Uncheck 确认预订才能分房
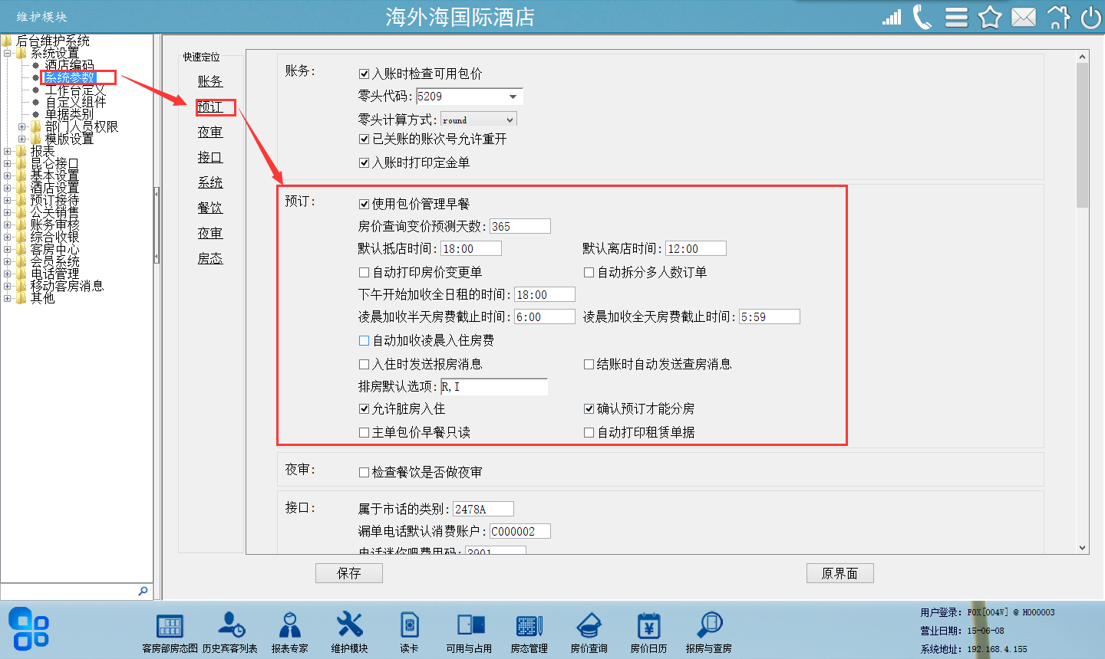1105x659 pixels. point(589,409)
